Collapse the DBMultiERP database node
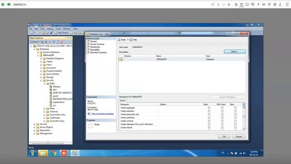The width and height of the screenshot is (291, 164). [38, 56]
